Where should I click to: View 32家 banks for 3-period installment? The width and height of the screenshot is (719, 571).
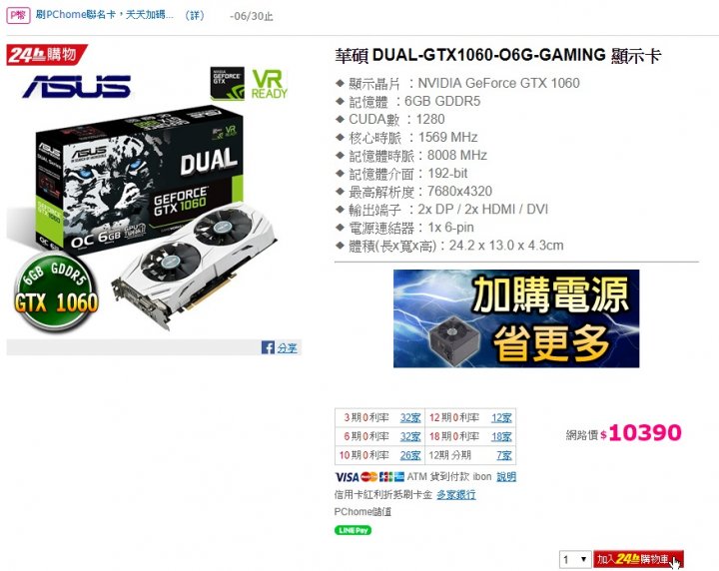point(410,417)
